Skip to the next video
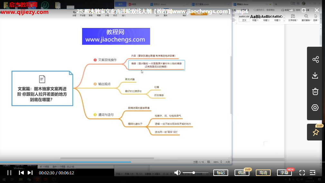This screenshot has width=325, height=183. 30,173
